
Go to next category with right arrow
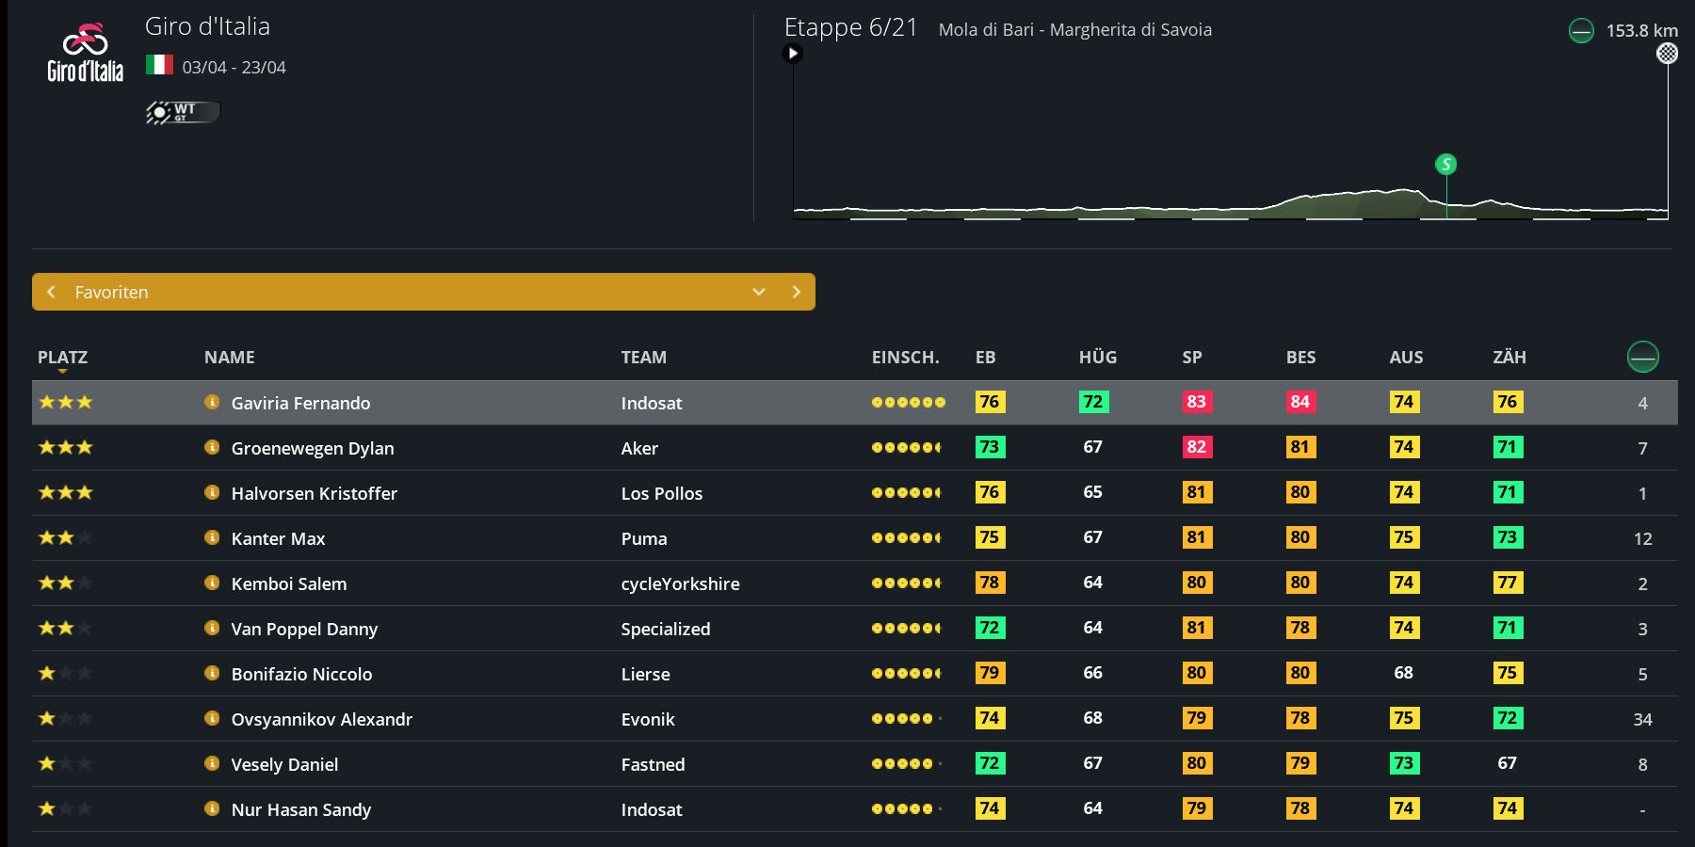pyautogui.click(x=796, y=292)
